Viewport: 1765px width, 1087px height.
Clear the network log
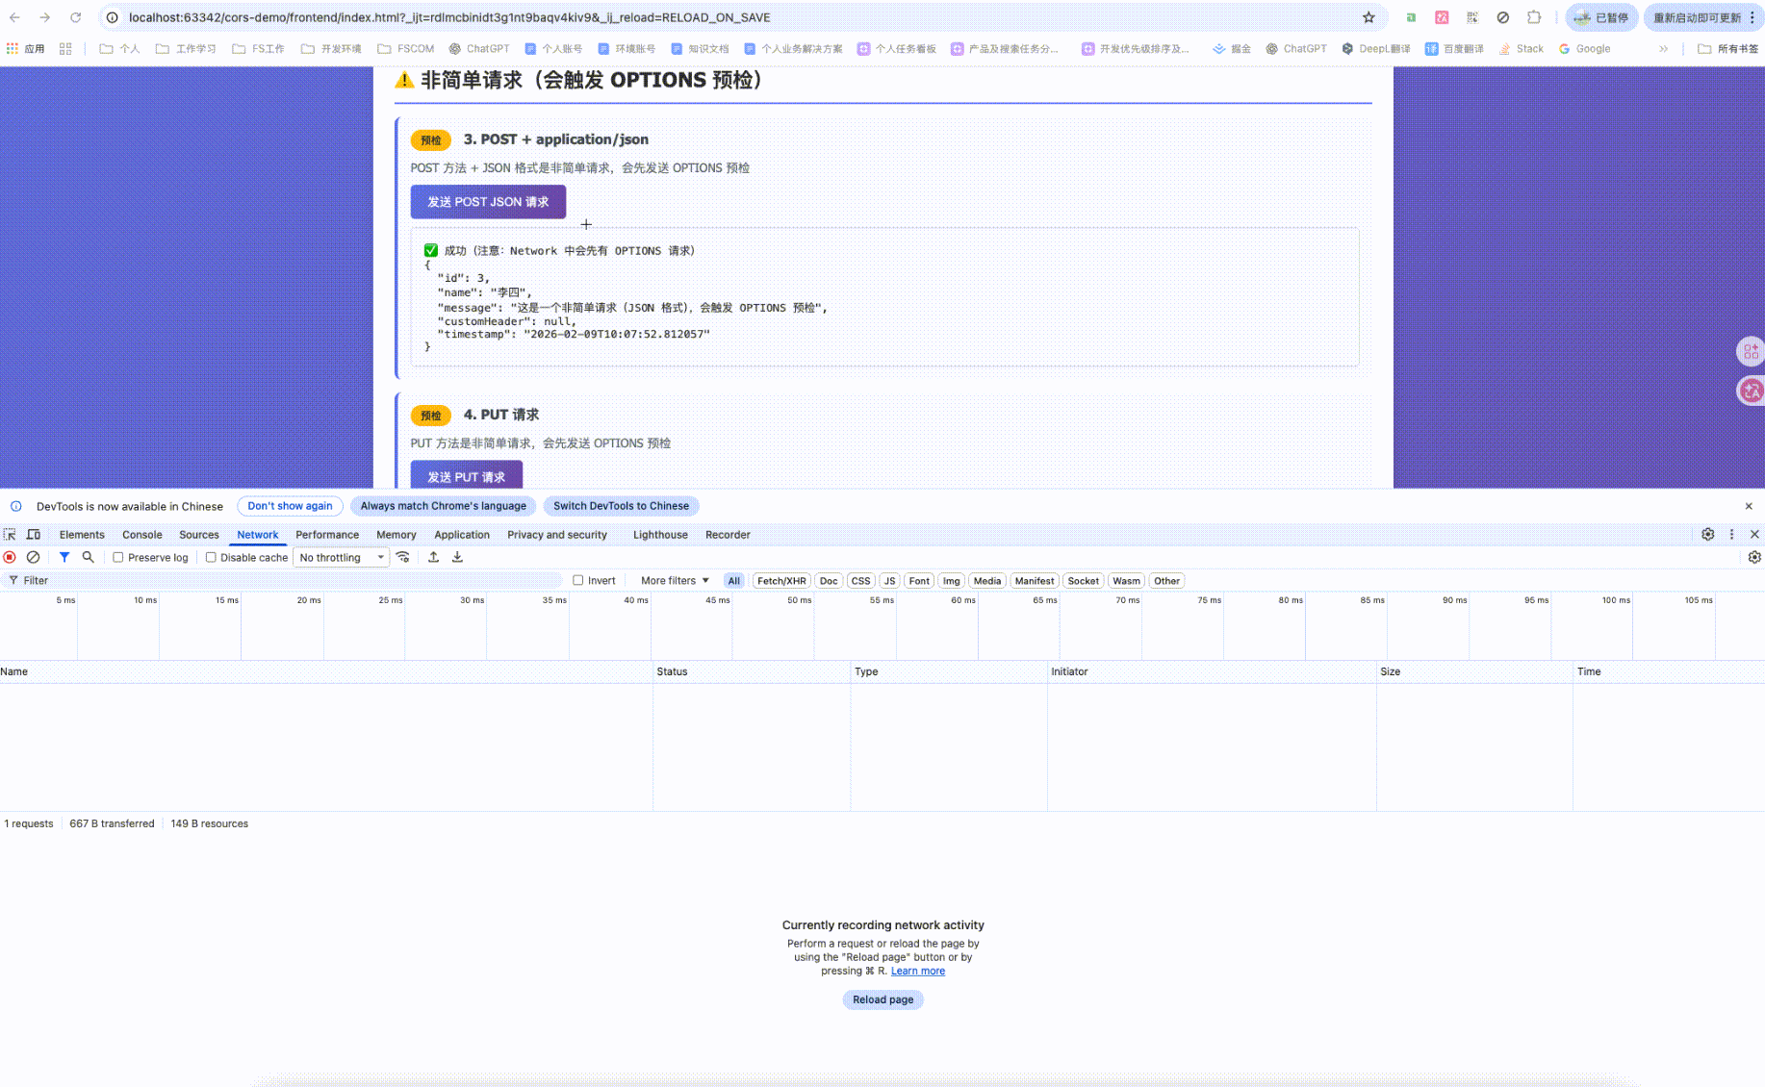pyautogui.click(x=33, y=557)
